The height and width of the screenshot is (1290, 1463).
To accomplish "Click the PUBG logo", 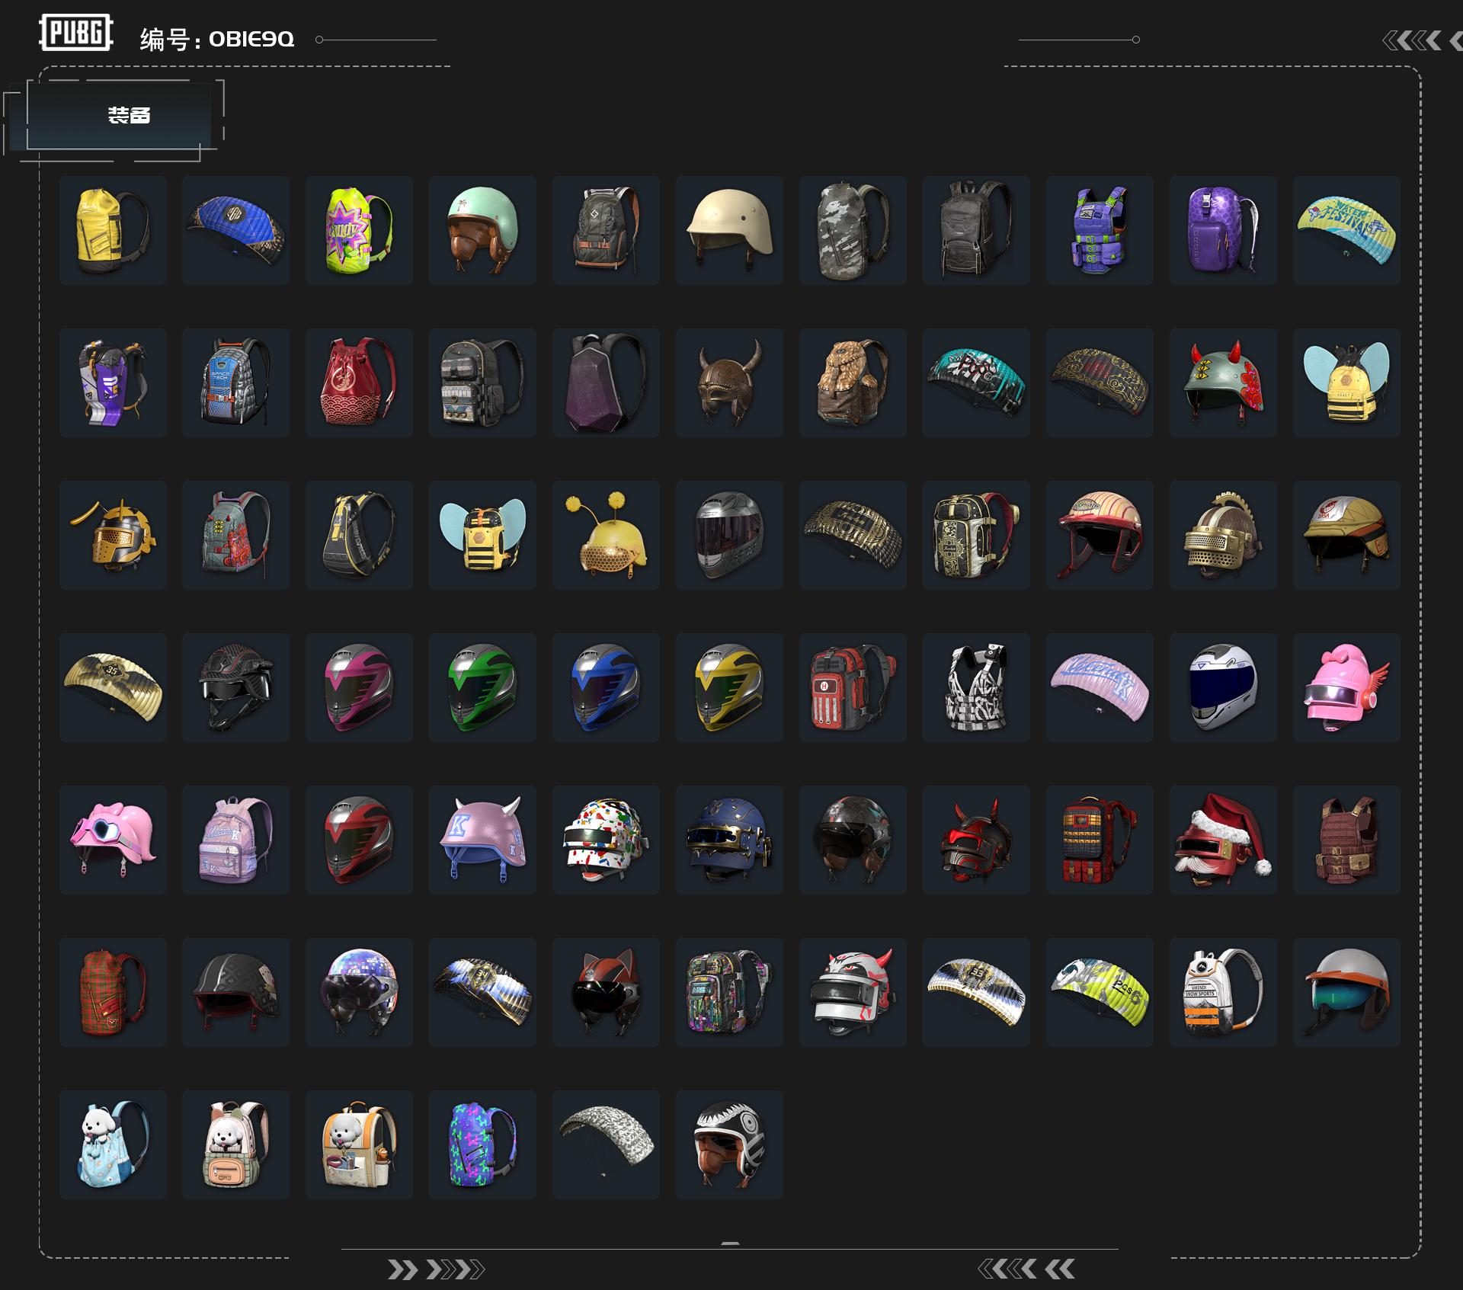I will pyautogui.click(x=75, y=33).
